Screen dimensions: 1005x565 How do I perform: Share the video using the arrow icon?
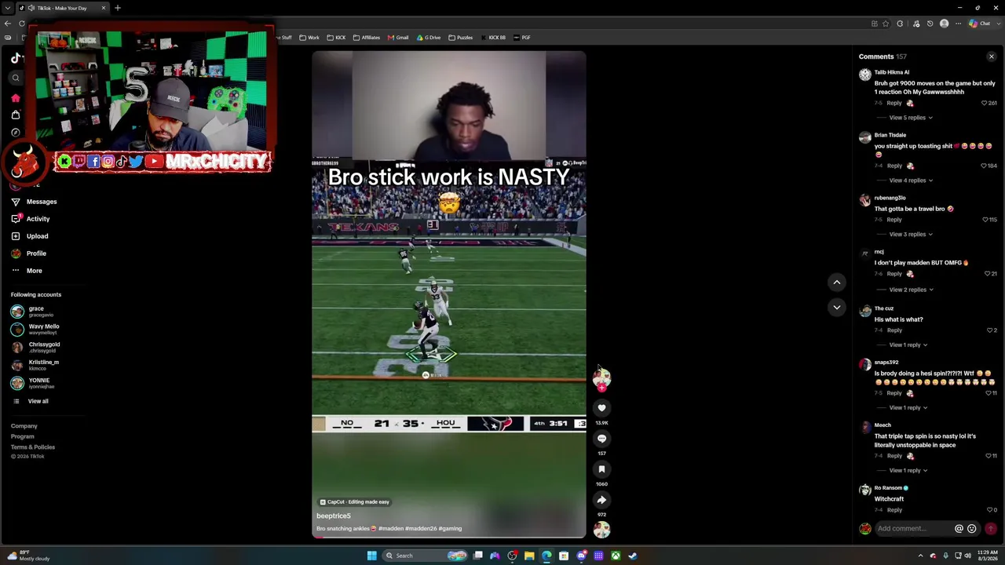(601, 500)
